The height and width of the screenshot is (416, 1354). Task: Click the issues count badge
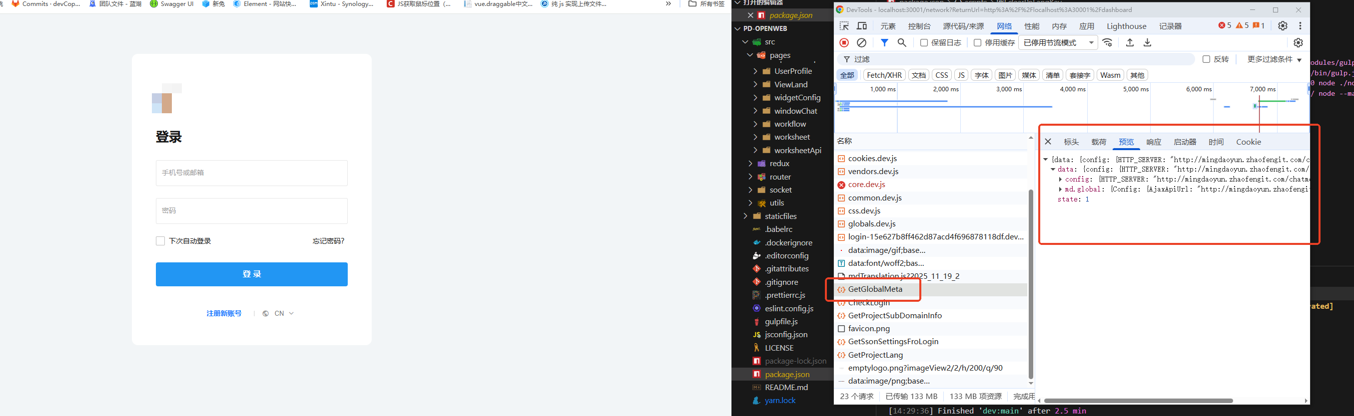(x=1259, y=26)
